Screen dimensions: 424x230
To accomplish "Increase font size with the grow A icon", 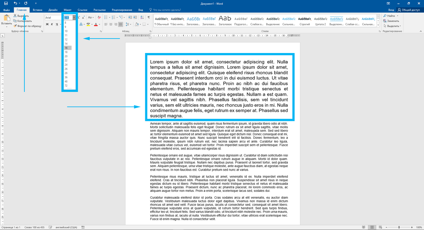I will tap(79, 17).
